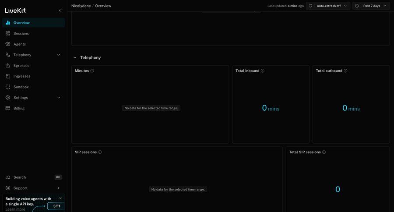
Task: Click the Search magnifier icon
Action: tap(8, 177)
